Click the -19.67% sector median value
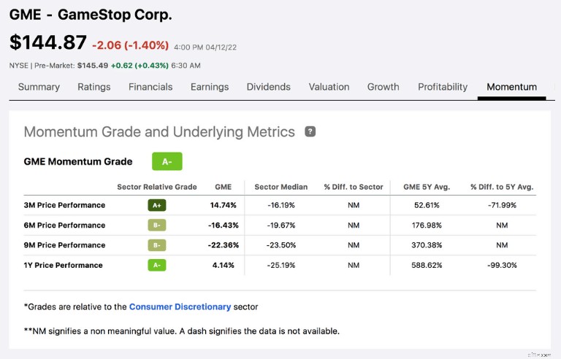561x359 pixels. (x=281, y=225)
